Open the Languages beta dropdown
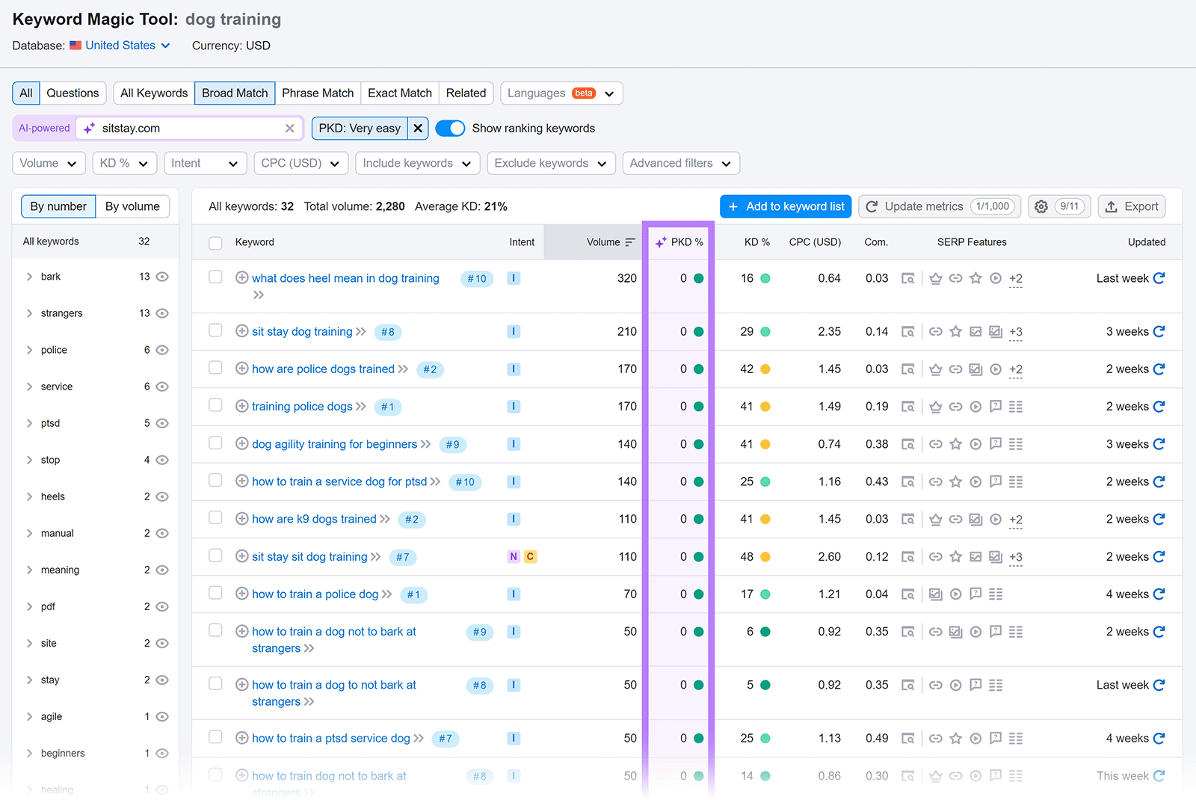 (561, 93)
